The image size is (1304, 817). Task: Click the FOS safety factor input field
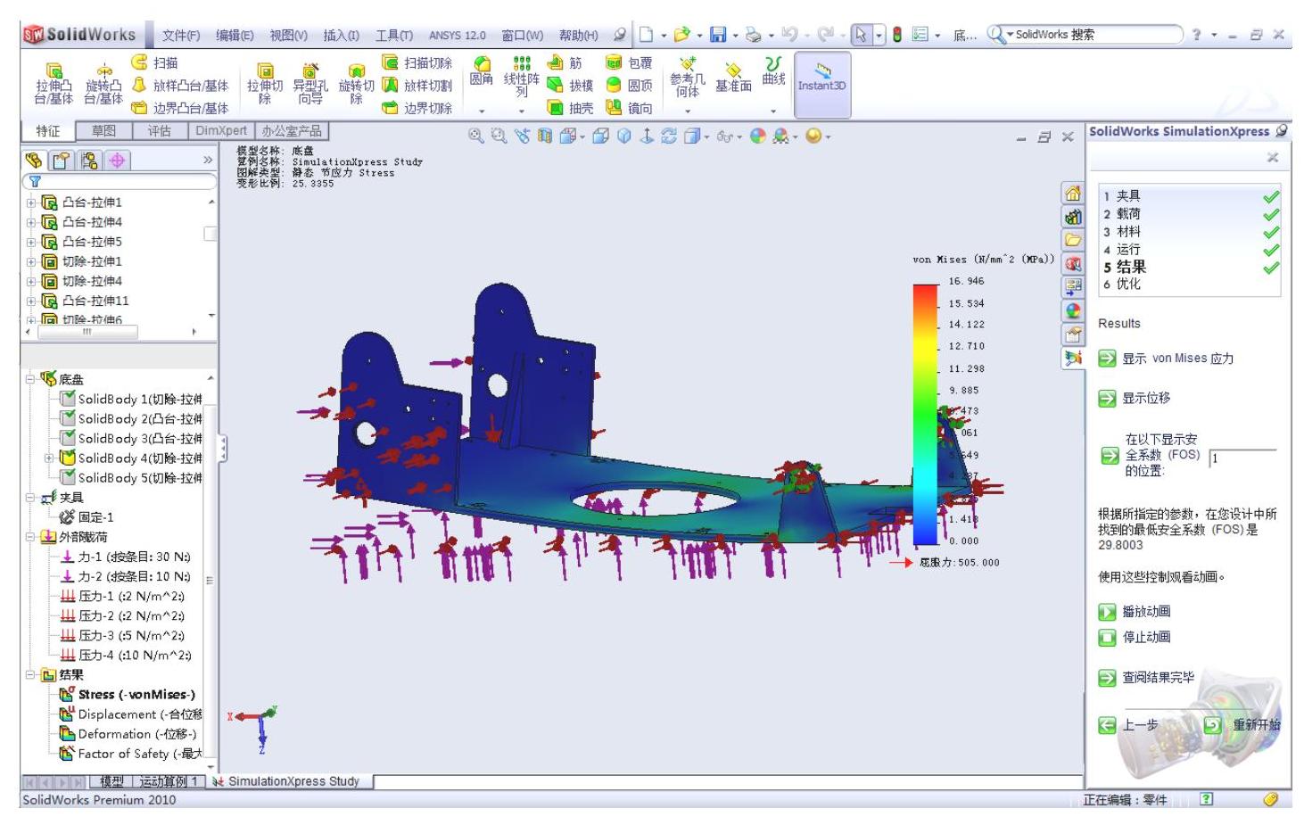click(x=1243, y=458)
